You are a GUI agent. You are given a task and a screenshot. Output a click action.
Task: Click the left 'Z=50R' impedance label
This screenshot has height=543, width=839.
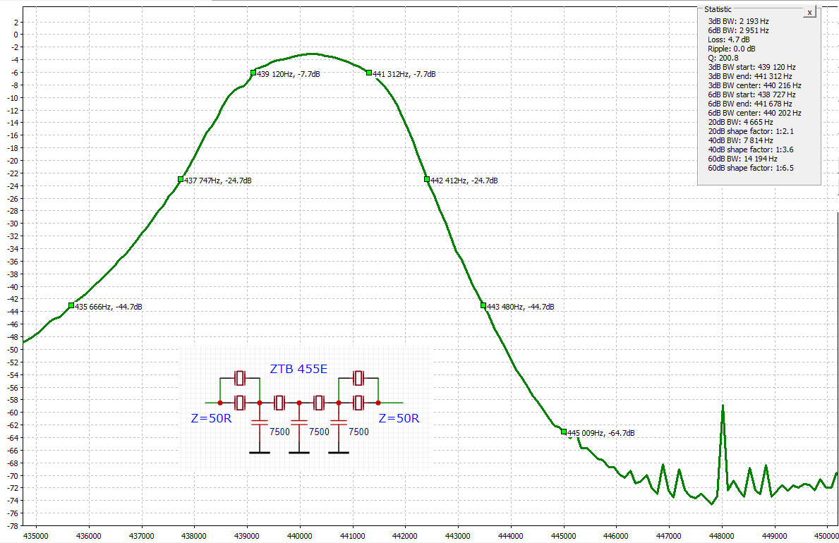pos(211,418)
